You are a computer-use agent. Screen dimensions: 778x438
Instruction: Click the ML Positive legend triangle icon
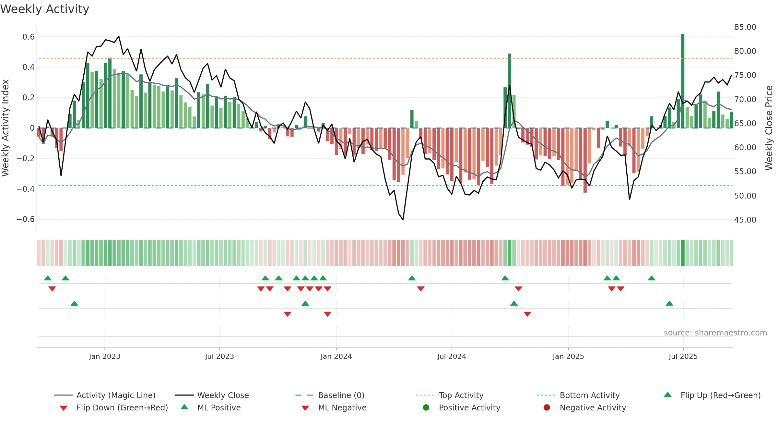[184, 407]
